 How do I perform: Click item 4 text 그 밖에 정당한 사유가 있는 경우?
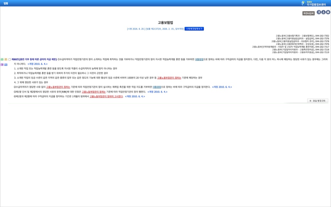(31, 82)
